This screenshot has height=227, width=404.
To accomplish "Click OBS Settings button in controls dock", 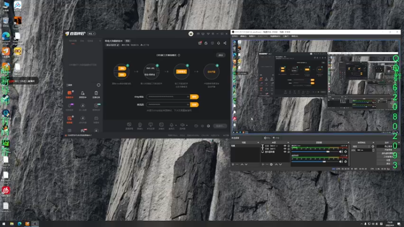I will (388, 160).
